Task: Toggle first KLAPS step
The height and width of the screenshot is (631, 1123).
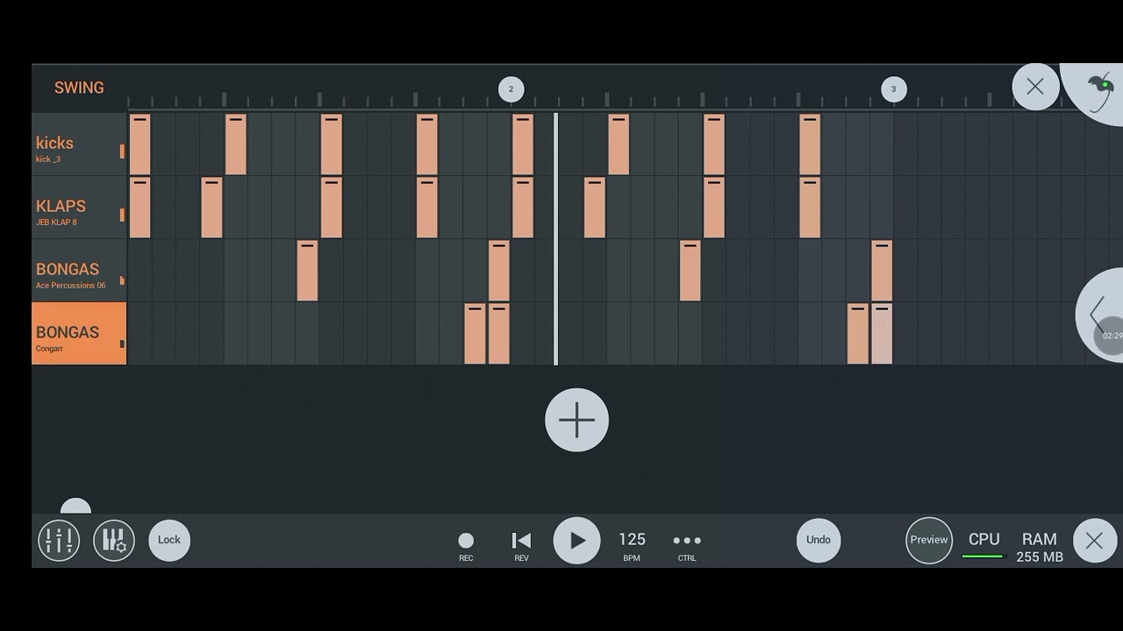Action: click(x=140, y=208)
